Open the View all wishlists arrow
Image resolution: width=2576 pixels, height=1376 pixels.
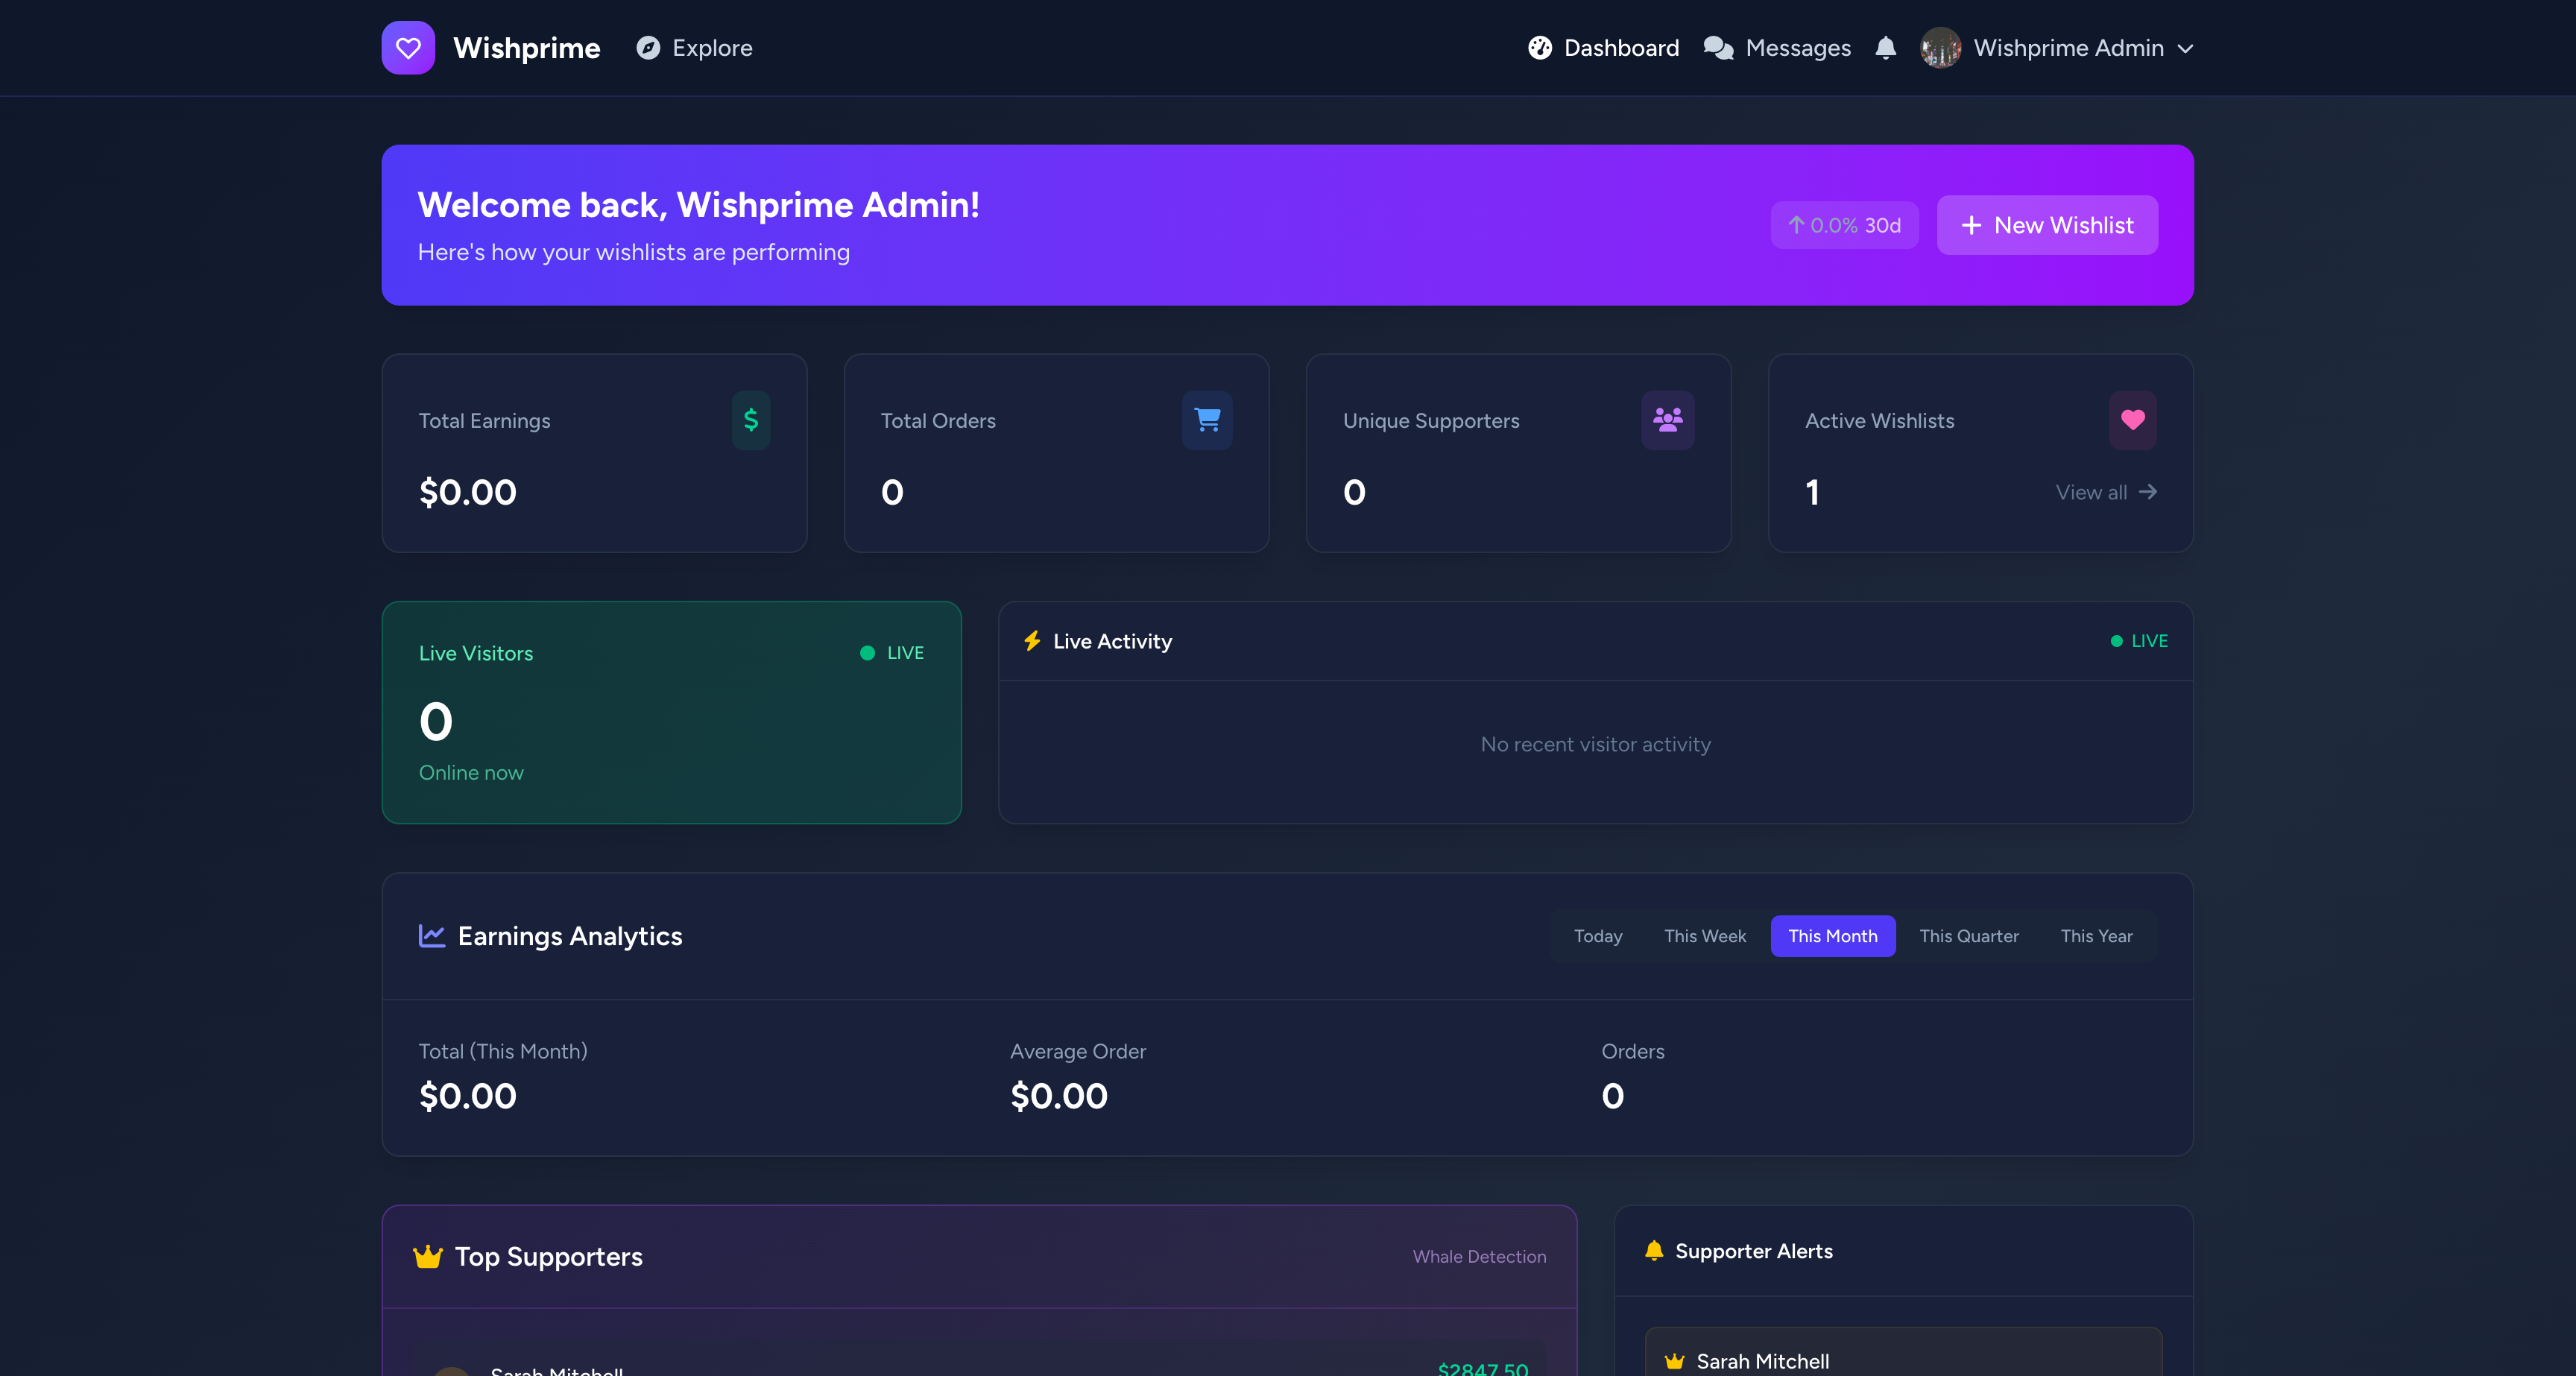tap(2106, 492)
